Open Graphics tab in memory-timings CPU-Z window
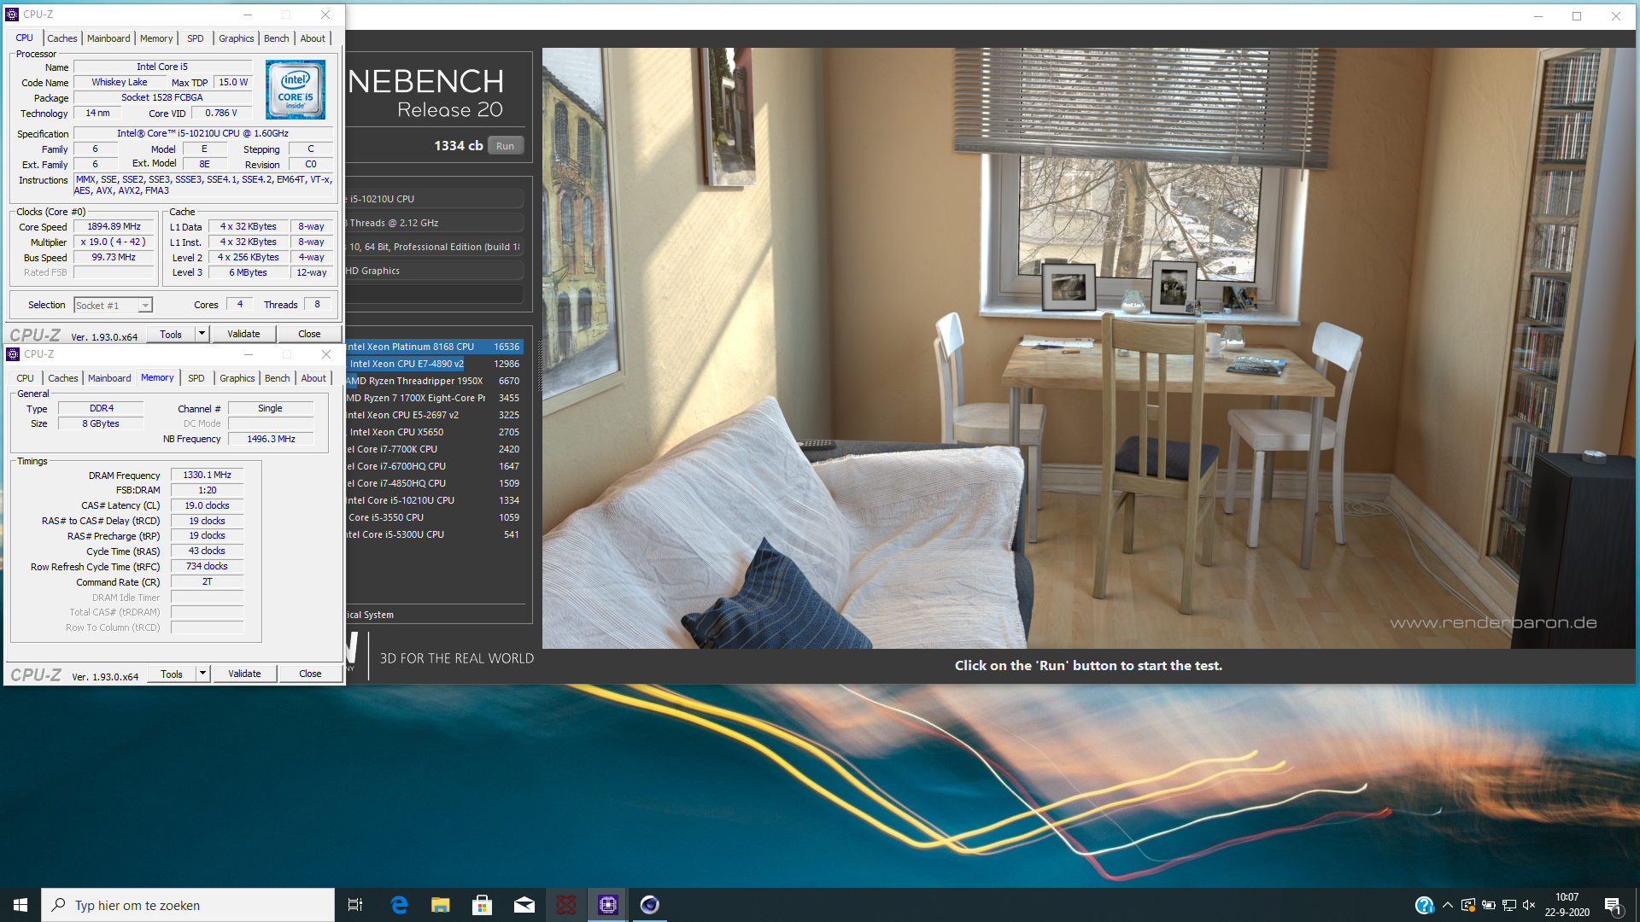The height and width of the screenshot is (922, 1640). pyautogui.click(x=237, y=378)
